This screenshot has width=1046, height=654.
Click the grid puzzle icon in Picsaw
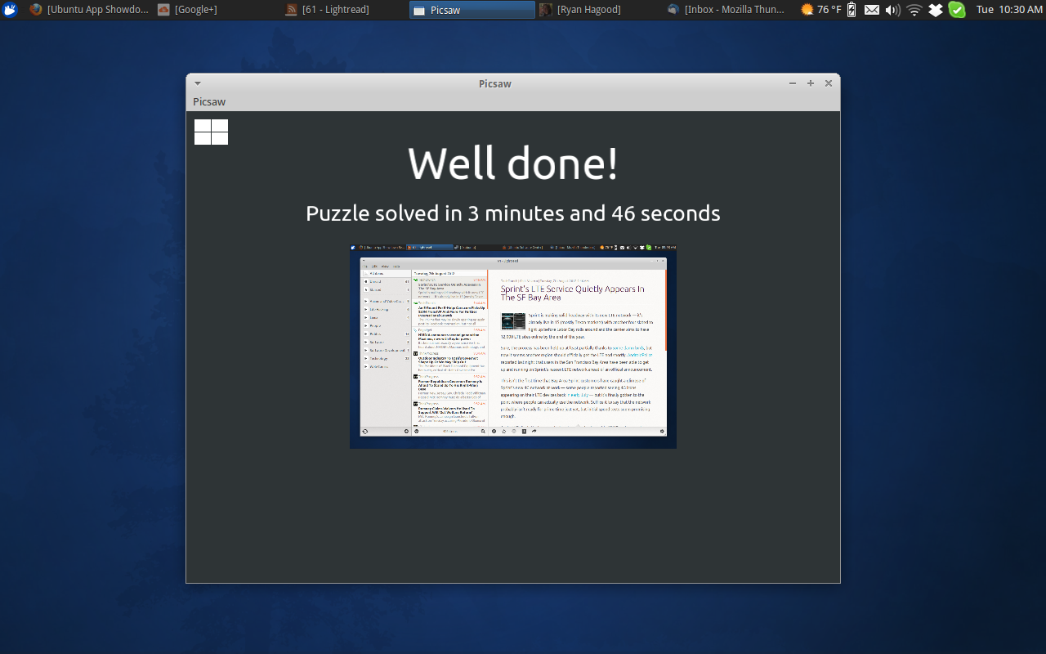(x=210, y=132)
